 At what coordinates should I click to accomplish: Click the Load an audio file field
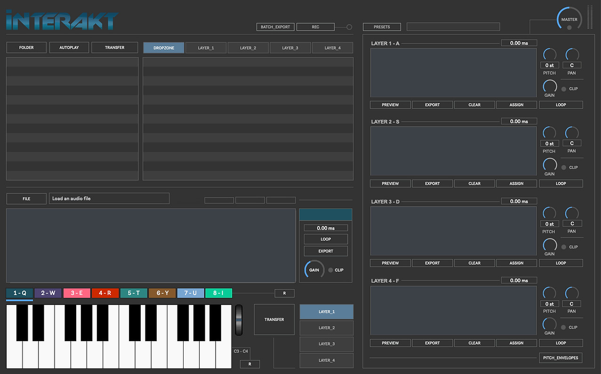pos(109,198)
